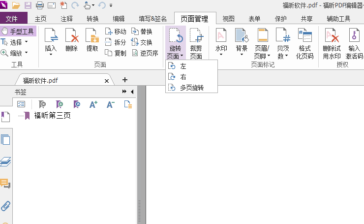Click the Reverse order (逆页序) button
This screenshot has width=364, height=224.
pos(145,53)
